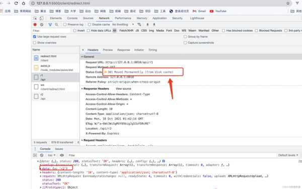This screenshot has height=189, width=302.
Task: Click the export HAR download icon
Action: pos(154,25)
